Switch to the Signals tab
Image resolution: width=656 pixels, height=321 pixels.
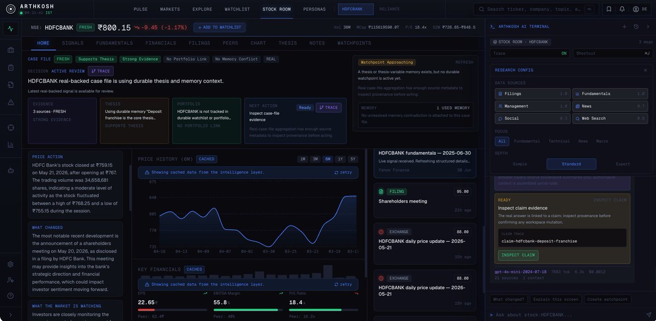click(73, 43)
